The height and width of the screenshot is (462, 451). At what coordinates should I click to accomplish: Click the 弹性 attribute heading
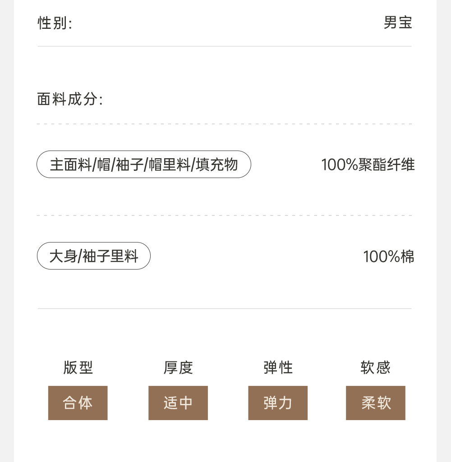[278, 368]
